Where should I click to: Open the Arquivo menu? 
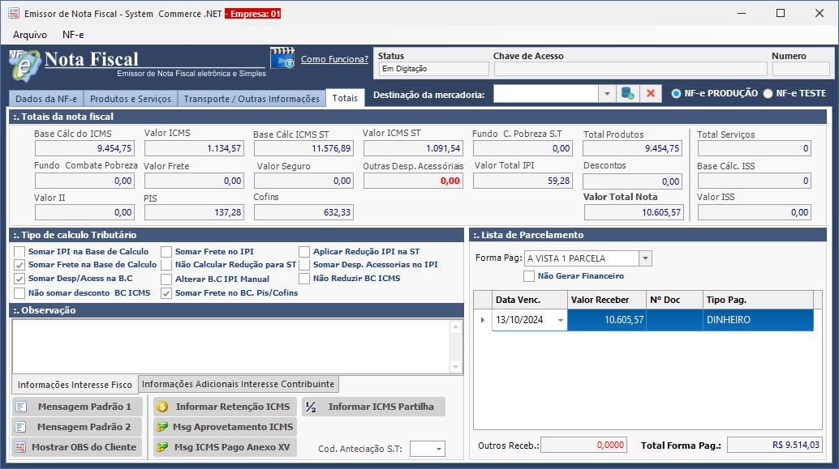(x=30, y=35)
